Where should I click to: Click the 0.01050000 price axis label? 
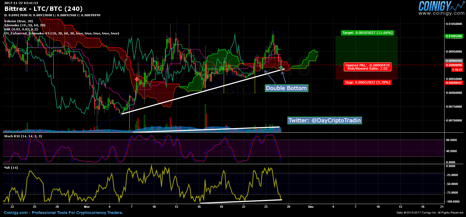(454, 24)
